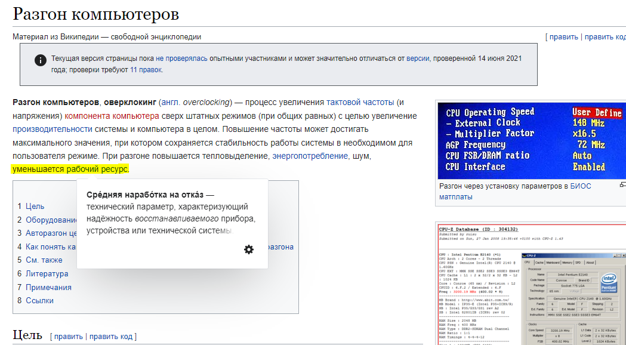Open the «энергопотребление» link
The width and height of the screenshot is (626, 345).
click(310, 156)
